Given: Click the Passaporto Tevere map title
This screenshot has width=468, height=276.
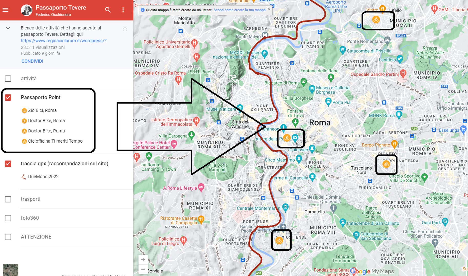Looking at the screenshot, I should coord(61,8).
